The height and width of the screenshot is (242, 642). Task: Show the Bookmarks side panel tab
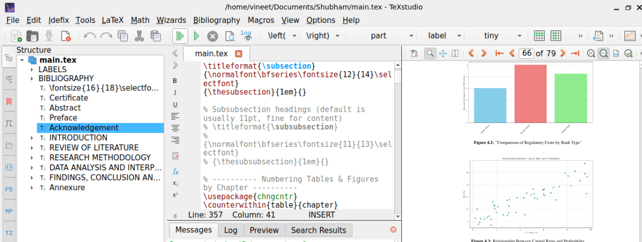9,101
